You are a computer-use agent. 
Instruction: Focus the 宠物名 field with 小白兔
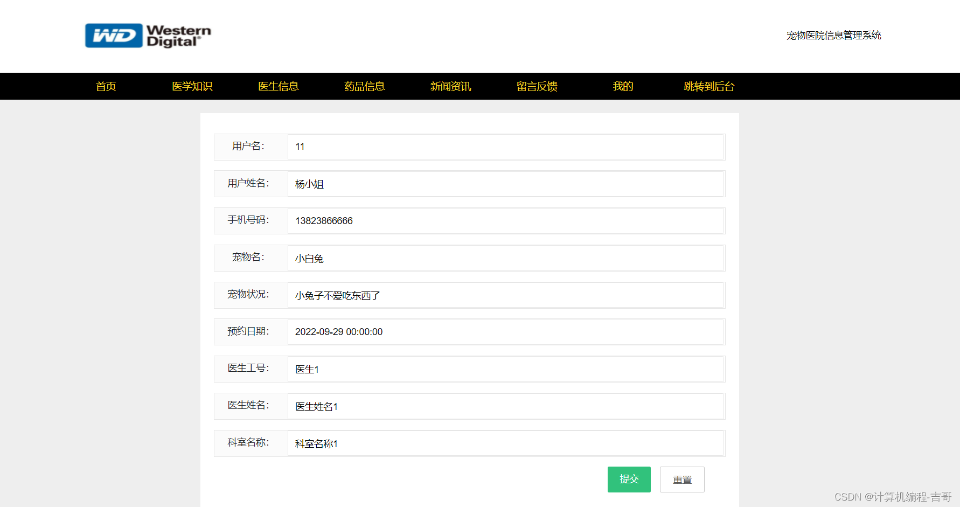(x=506, y=258)
